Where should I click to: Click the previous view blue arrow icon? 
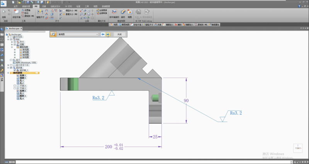click(x=103, y=34)
